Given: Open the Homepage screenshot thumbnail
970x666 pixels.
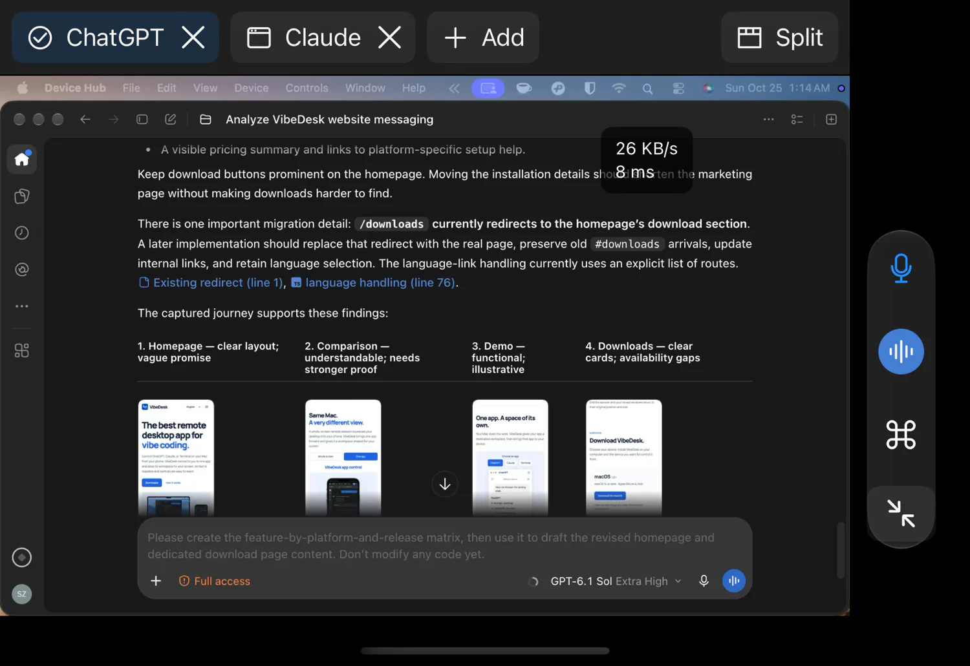Looking at the screenshot, I should tap(176, 457).
